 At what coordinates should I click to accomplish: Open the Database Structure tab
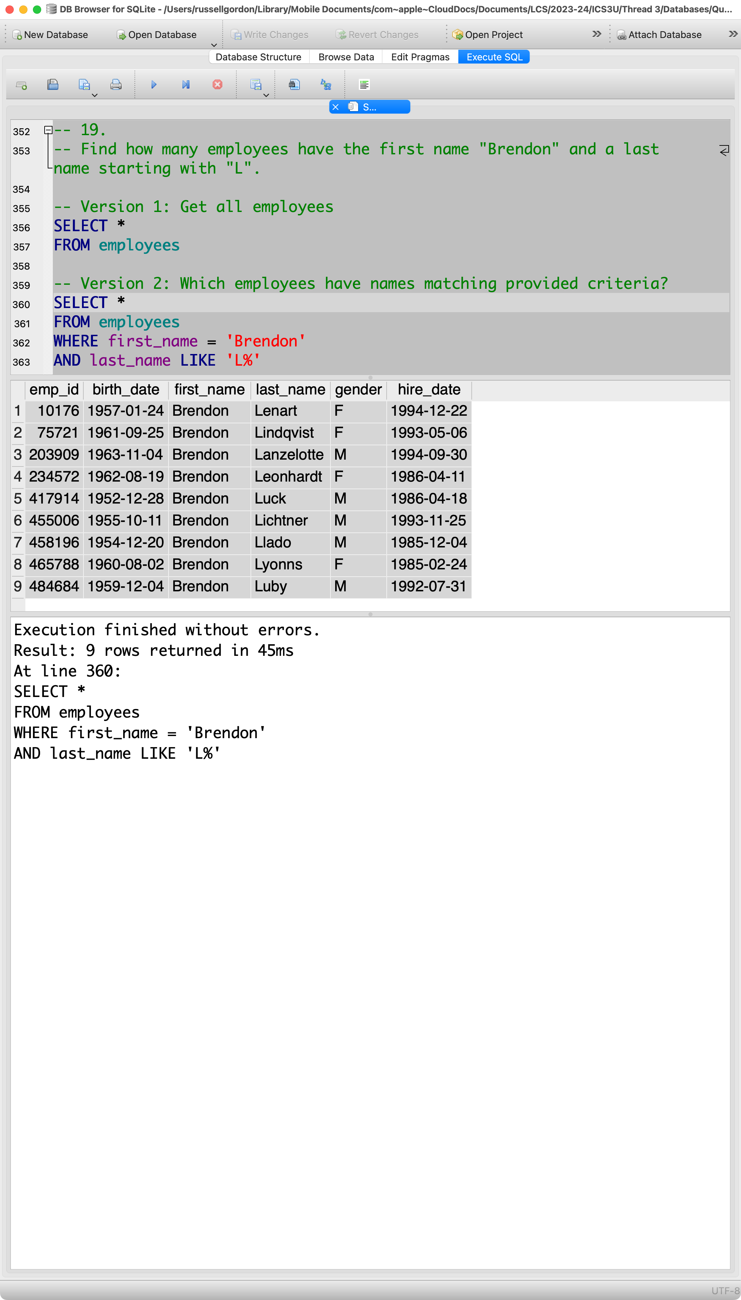[258, 57]
